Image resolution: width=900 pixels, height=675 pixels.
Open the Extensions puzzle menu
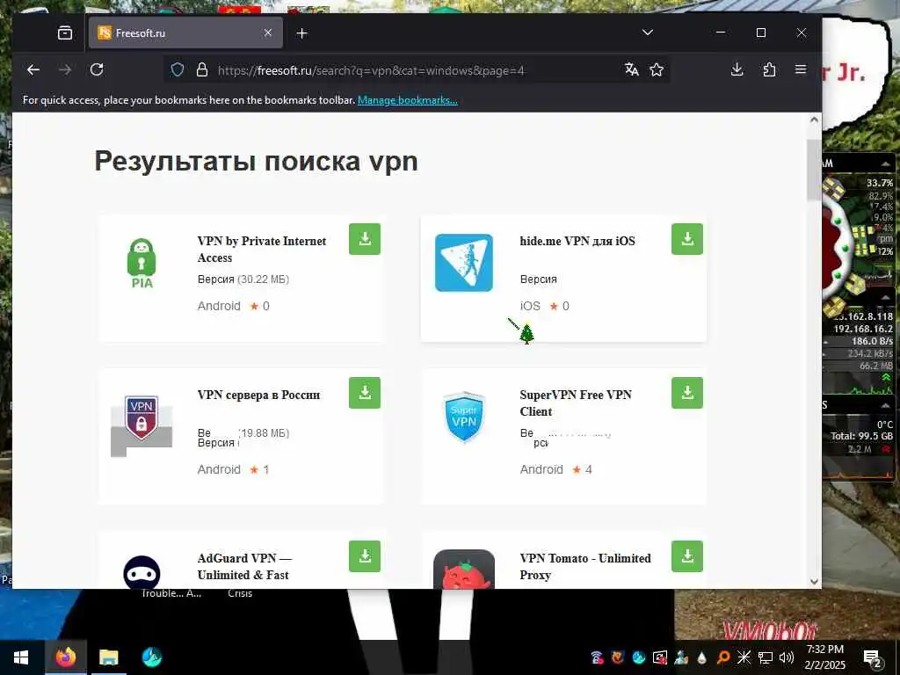coord(769,70)
